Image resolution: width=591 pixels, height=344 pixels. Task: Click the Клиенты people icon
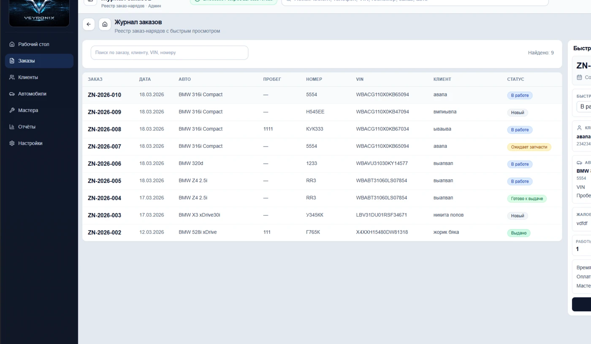coord(12,77)
